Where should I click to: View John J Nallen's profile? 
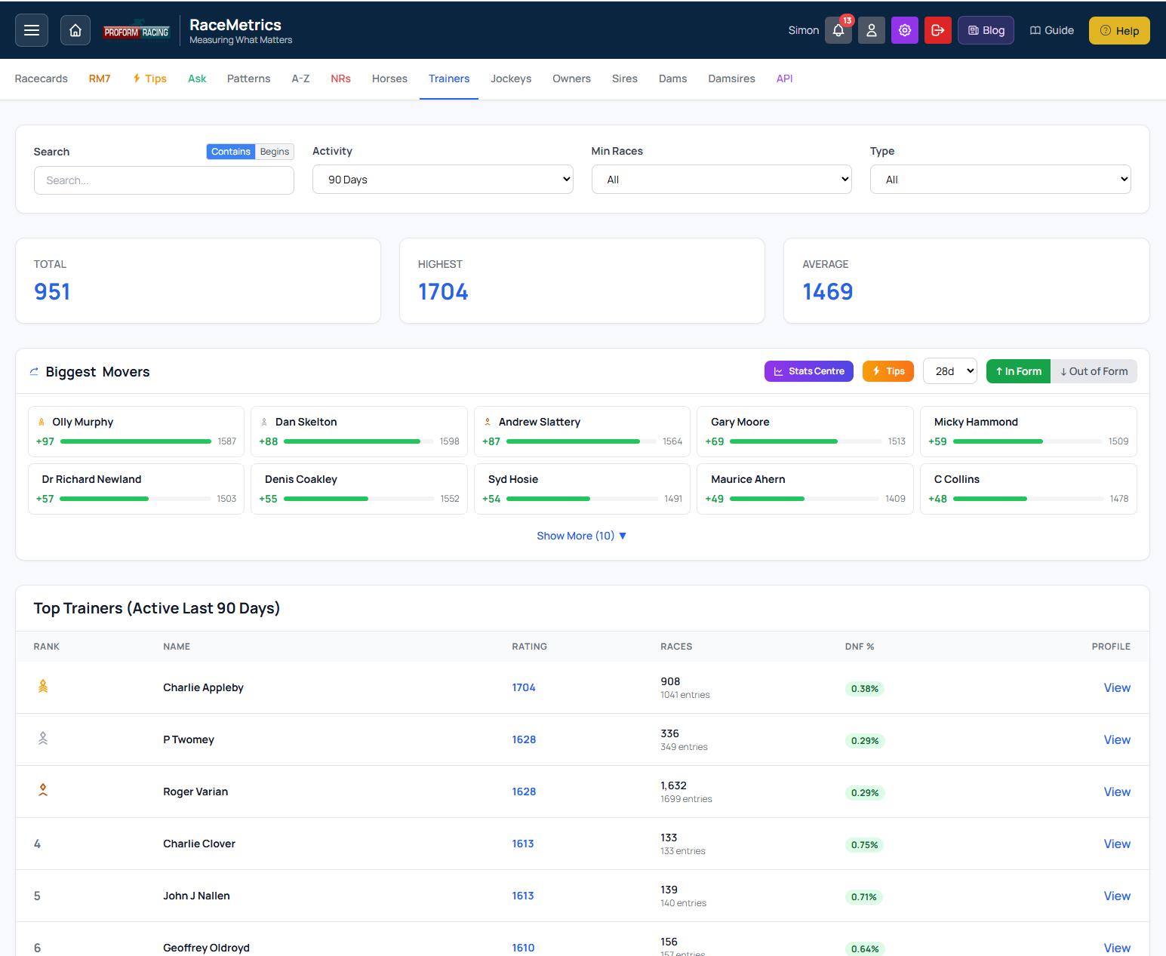coord(1117,896)
